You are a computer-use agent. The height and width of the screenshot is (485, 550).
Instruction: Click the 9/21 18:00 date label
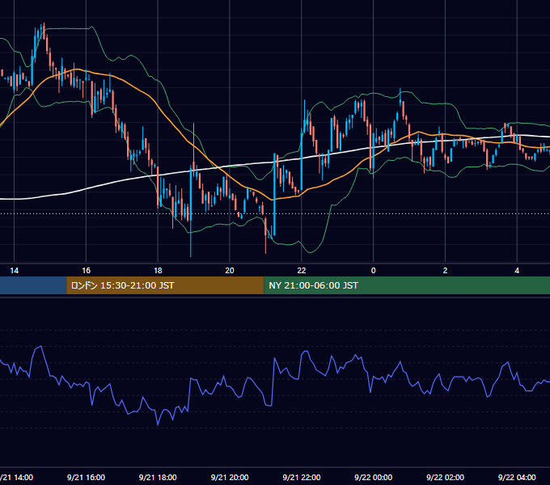[158, 477]
